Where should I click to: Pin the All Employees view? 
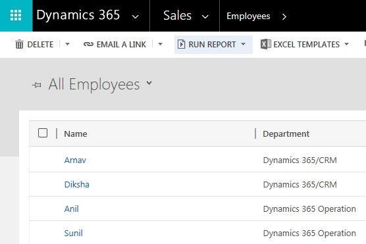37,85
